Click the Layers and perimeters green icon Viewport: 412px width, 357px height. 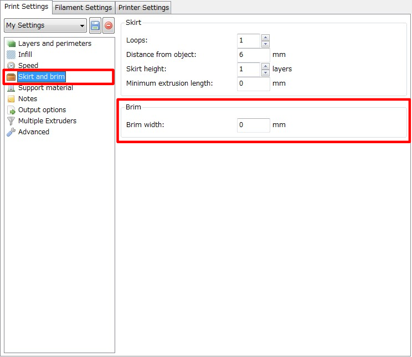[11, 44]
